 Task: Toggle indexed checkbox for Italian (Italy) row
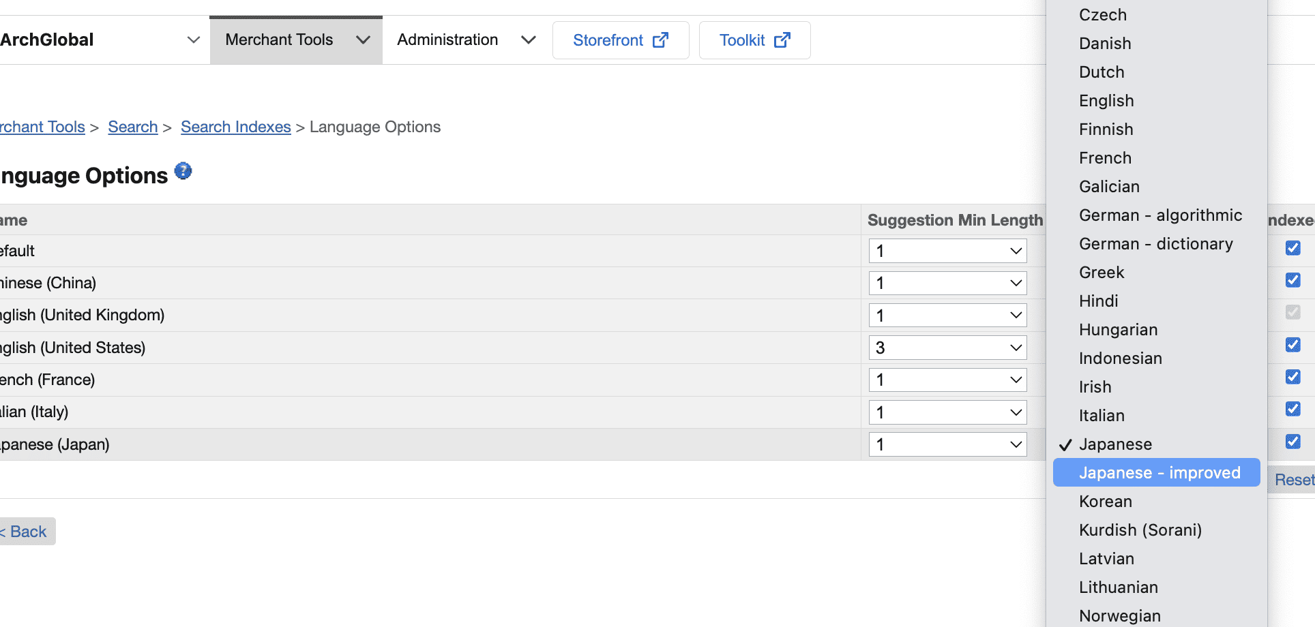[x=1292, y=409]
